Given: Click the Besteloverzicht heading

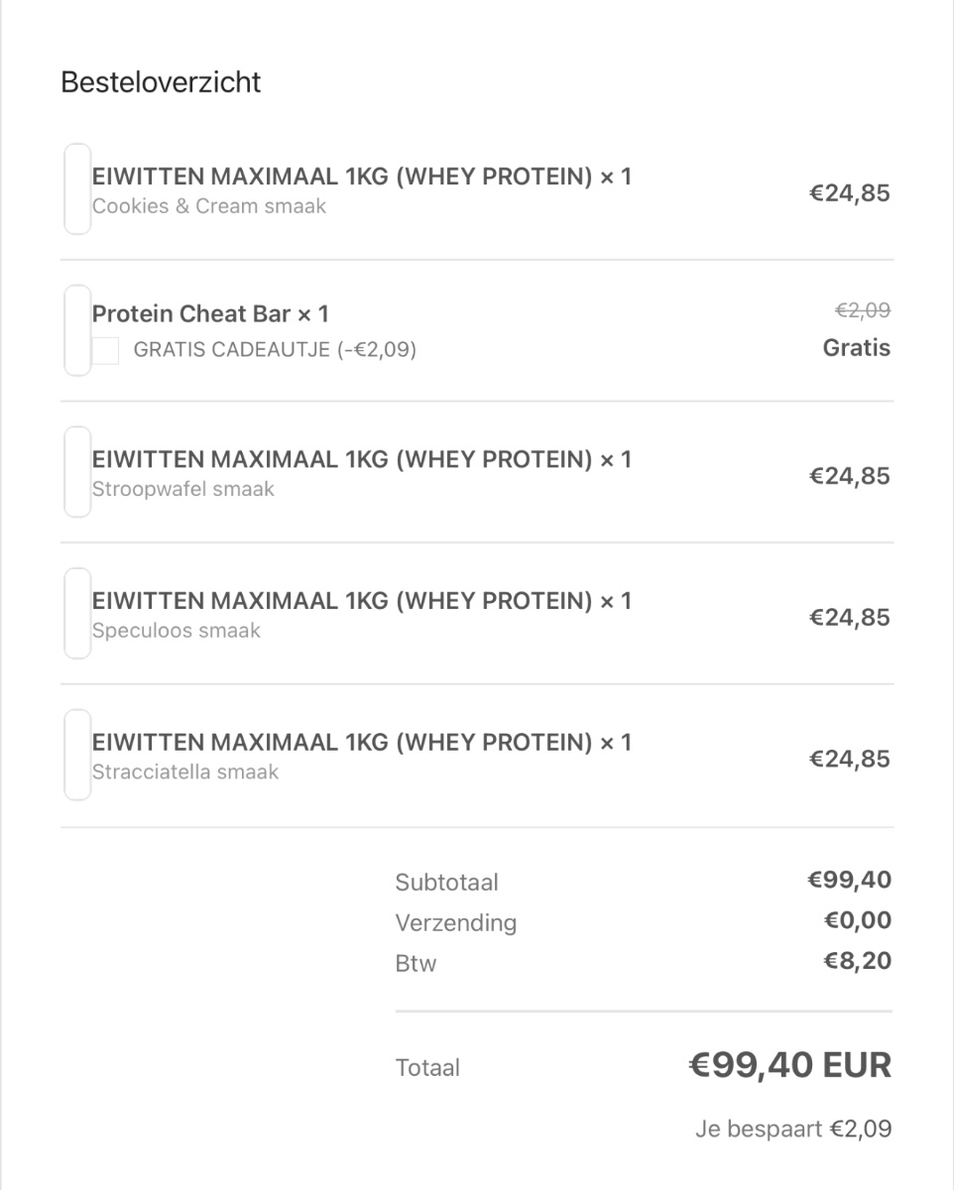Looking at the screenshot, I should 161,82.
